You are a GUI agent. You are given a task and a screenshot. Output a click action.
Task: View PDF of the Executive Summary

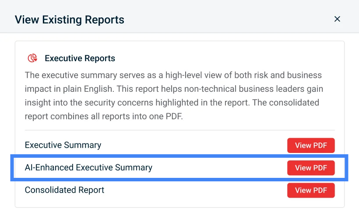(311, 146)
